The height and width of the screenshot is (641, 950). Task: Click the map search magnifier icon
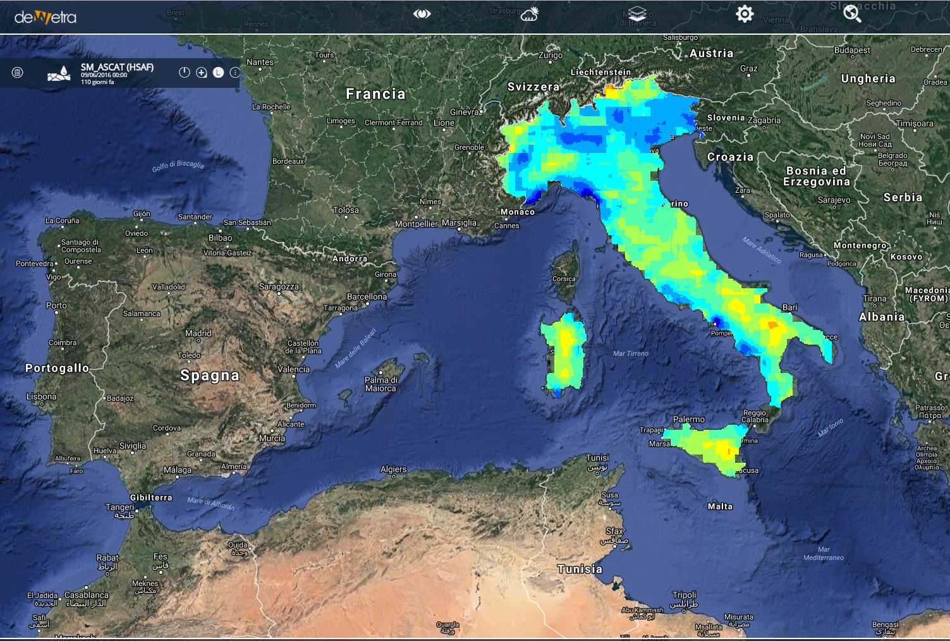(x=852, y=14)
